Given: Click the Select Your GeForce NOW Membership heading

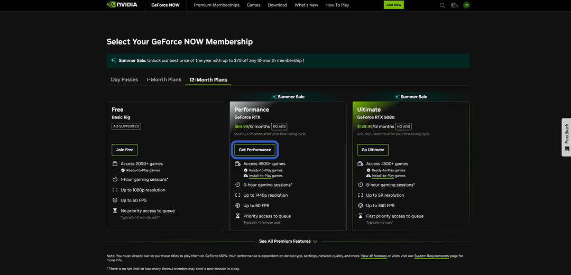Looking at the screenshot, I should 180,42.
